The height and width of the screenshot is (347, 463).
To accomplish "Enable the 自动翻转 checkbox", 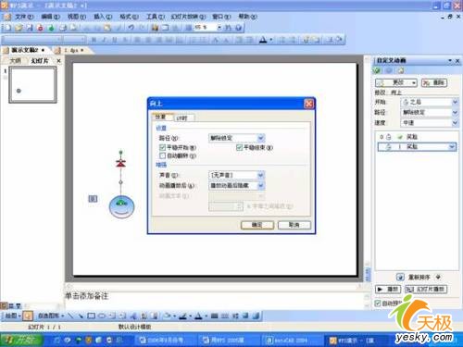I will click(x=162, y=155).
